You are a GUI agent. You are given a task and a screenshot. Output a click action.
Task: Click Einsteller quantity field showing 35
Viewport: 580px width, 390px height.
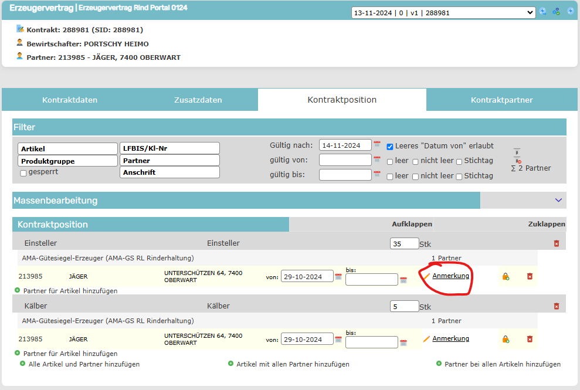click(x=404, y=243)
